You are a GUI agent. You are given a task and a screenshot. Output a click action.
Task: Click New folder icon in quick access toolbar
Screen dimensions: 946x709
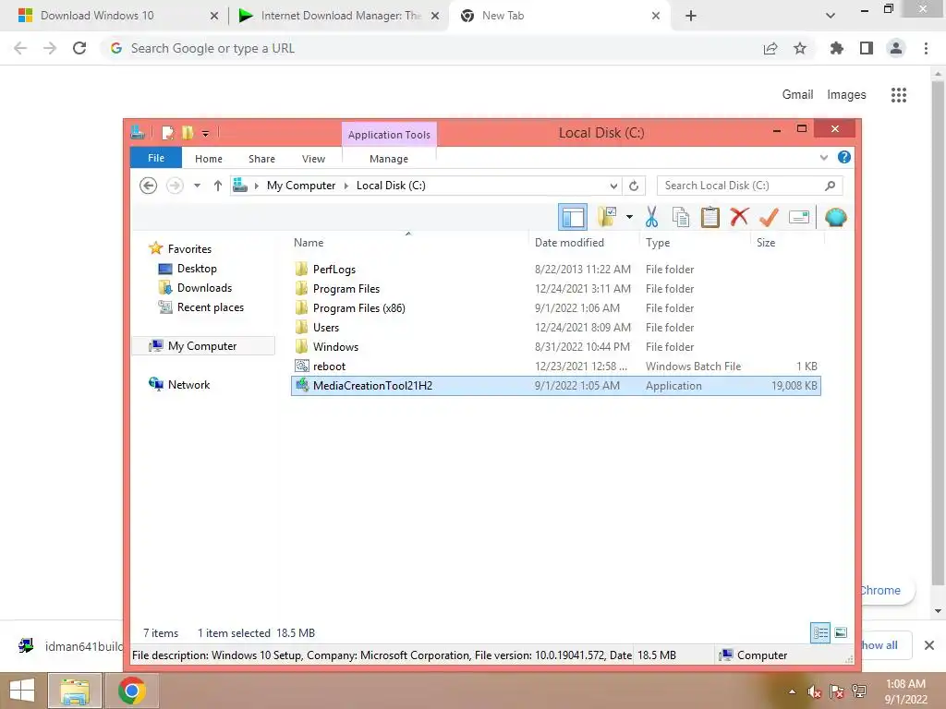click(188, 133)
